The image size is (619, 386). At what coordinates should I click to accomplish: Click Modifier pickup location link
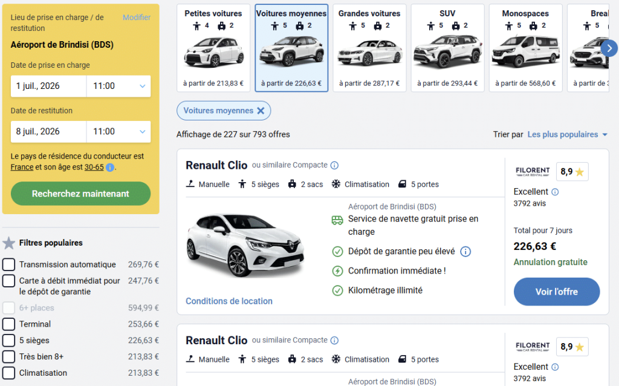[137, 18]
